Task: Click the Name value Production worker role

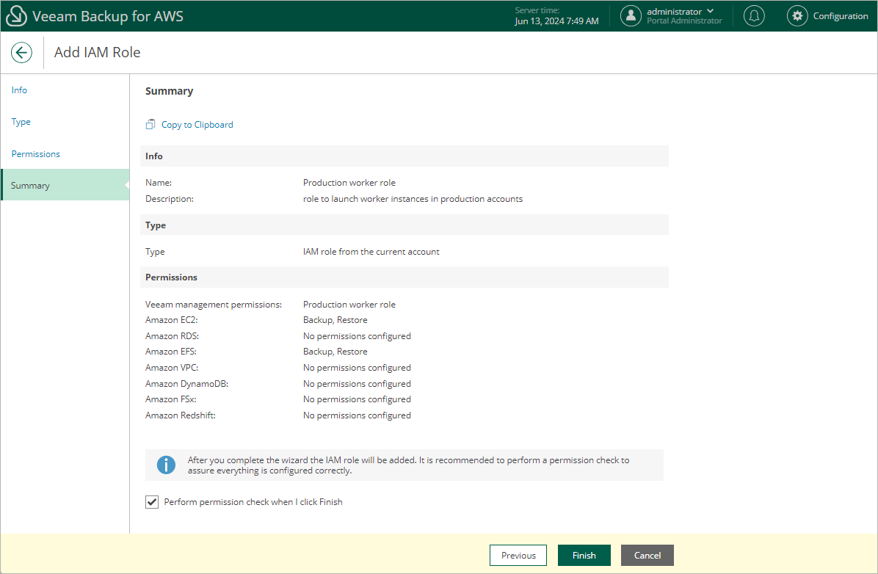Action: pyautogui.click(x=349, y=183)
